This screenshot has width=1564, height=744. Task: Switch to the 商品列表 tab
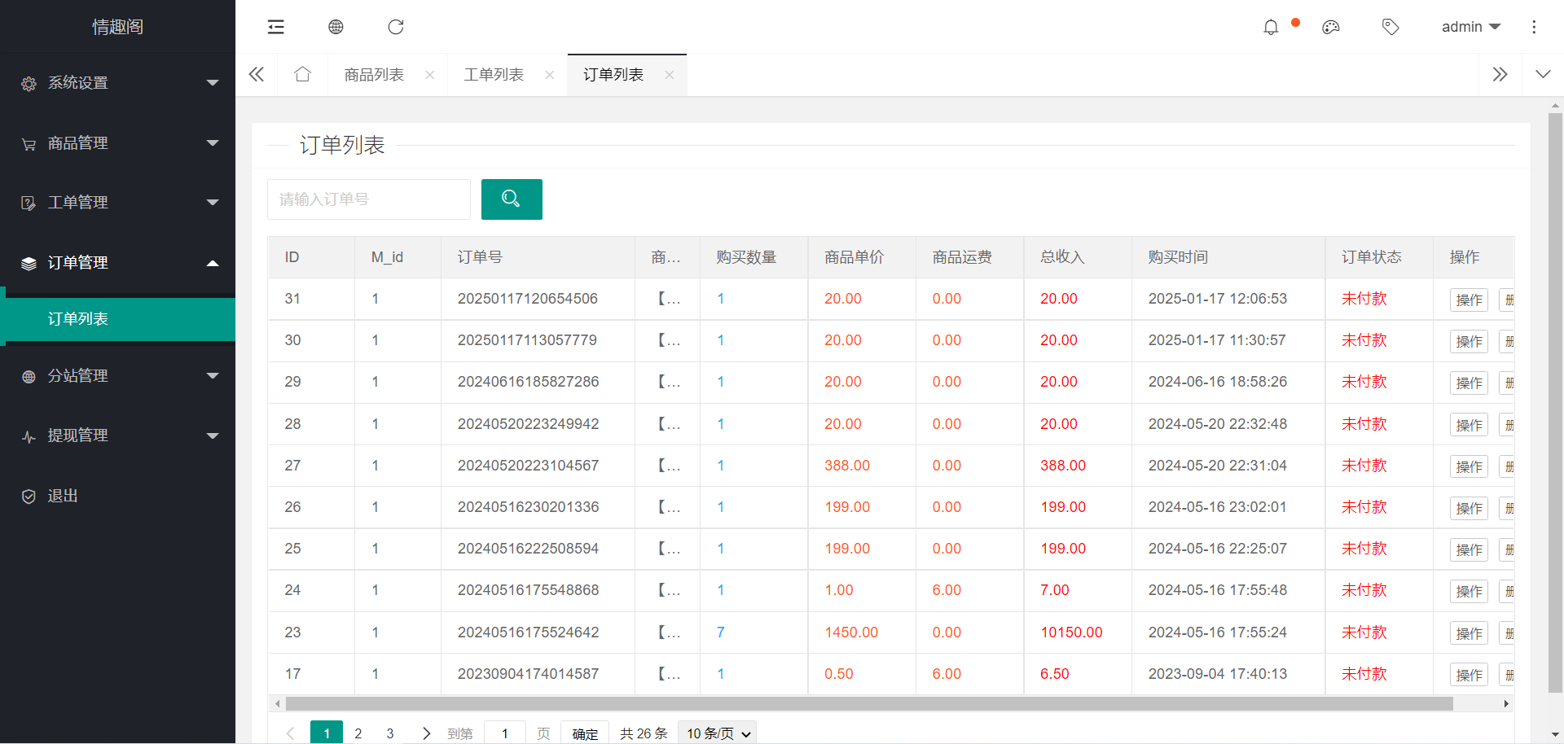pyautogui.click(x=374, y=75)
